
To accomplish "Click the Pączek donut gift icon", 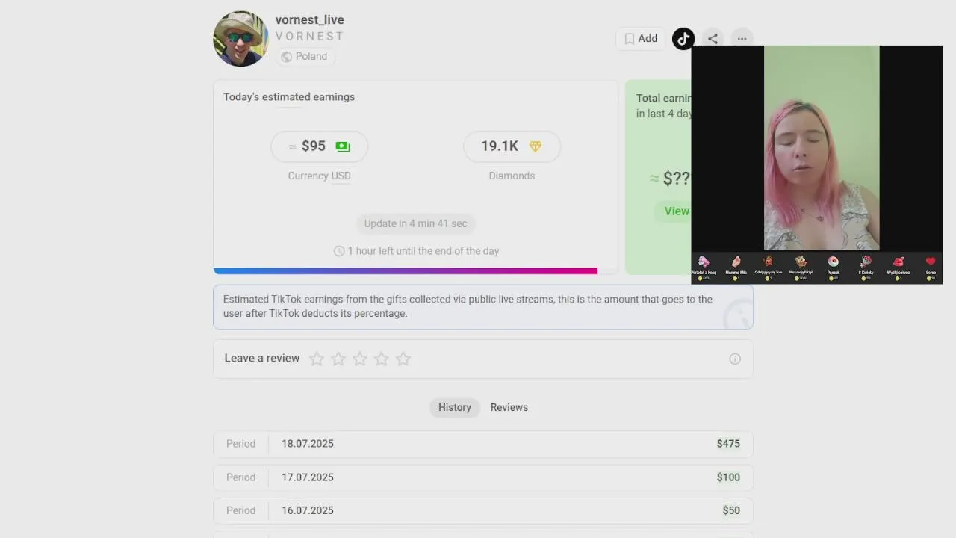I will click(x=834, y=262).
